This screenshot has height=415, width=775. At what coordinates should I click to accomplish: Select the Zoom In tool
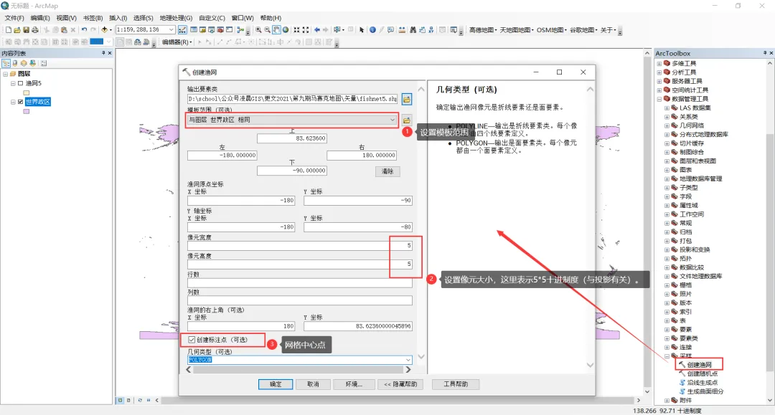click(258, 30)
